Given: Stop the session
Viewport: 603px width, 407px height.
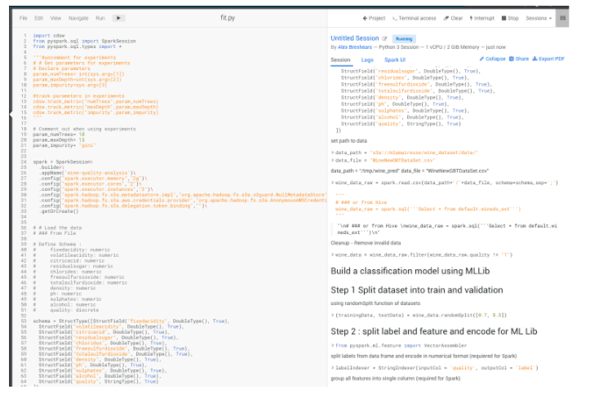Looking at the screenshot, I should [x=510, y=17].
